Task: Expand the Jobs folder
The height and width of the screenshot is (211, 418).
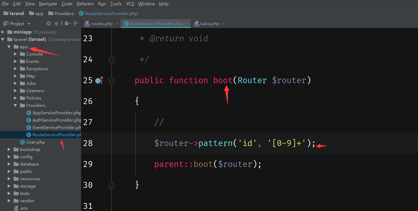Action: (15, 83)
